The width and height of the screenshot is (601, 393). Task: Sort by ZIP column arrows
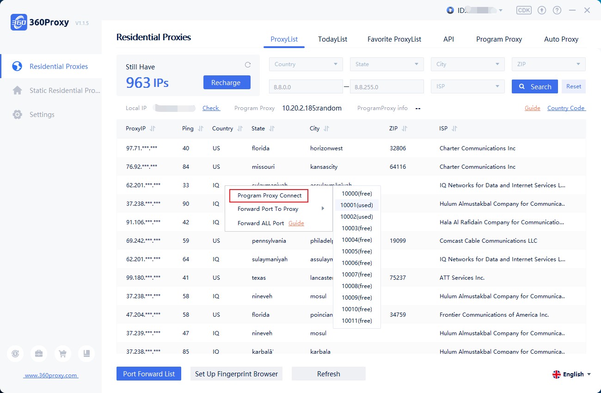pyautogui.click(x=405, y=129)
